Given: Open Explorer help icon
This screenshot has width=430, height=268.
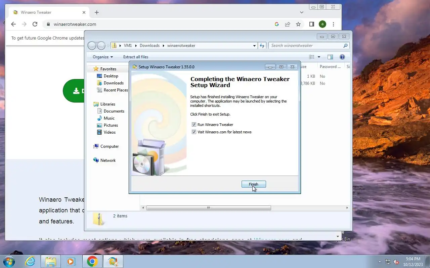Looking at the screenshot, I should pos(342,57).
